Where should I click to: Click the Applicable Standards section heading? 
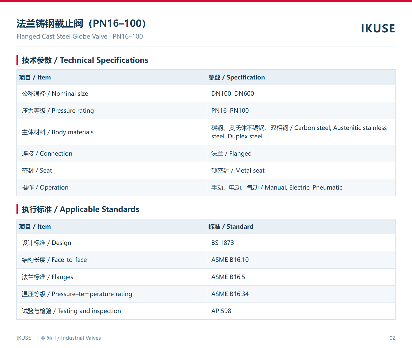80,209
